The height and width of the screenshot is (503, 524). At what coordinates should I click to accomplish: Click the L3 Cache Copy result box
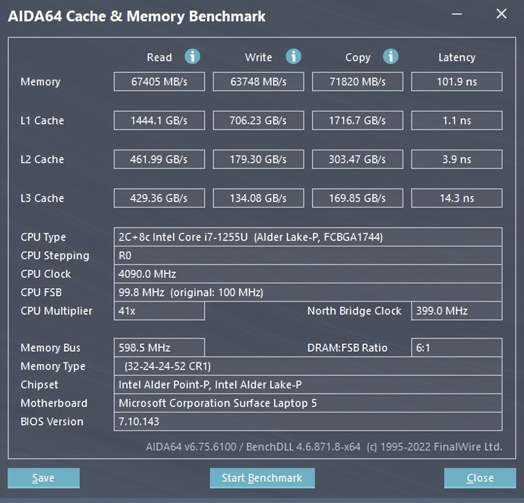click(357, 198)
